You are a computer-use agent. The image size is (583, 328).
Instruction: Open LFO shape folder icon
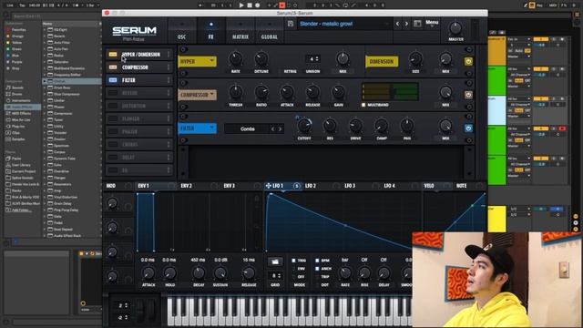coord(275,261)
